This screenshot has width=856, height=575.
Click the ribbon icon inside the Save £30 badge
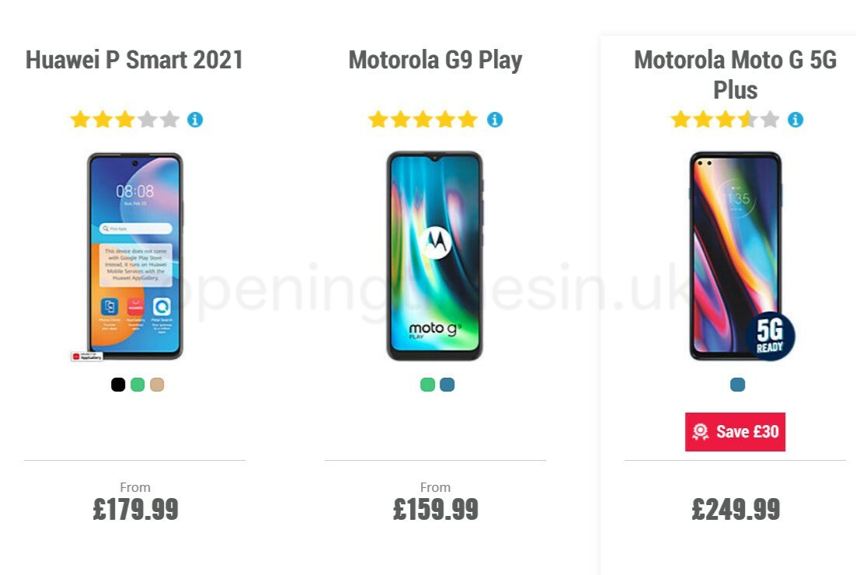[701, 432]
